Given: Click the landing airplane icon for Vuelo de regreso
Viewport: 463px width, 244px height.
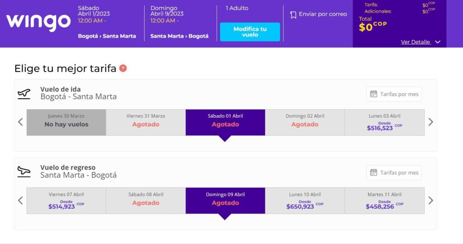Looking at the screenshot, I should [24, 172].
